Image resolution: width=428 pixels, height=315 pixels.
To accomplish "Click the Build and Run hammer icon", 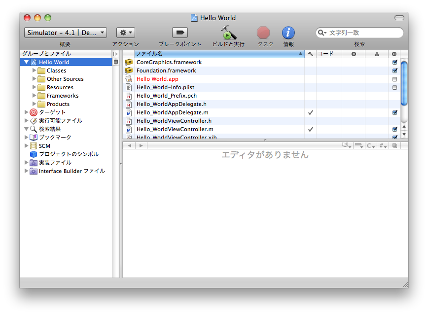I will coord(228,33).
